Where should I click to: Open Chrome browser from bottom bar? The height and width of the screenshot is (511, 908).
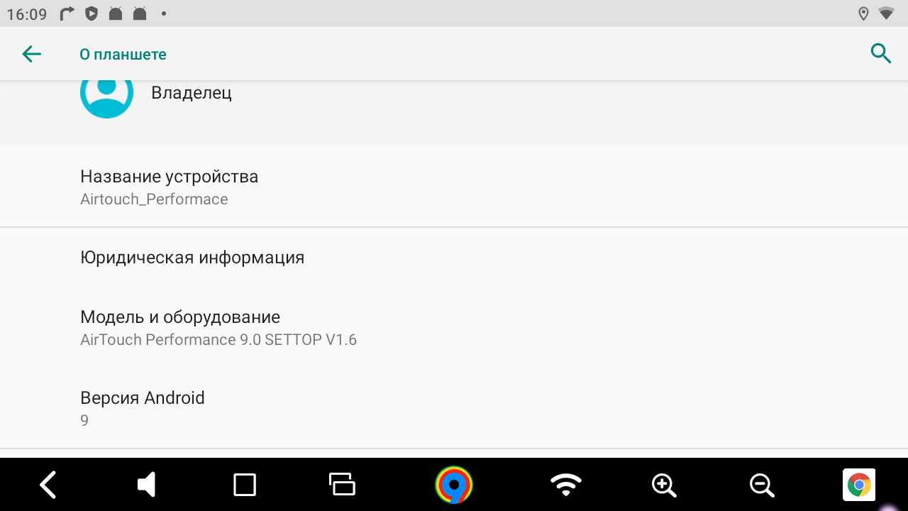pyautogui.click(x=859, y=485)
